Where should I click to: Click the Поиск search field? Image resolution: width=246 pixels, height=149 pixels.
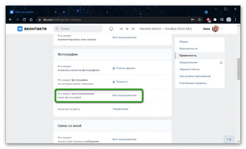click(x=78, y=29)
